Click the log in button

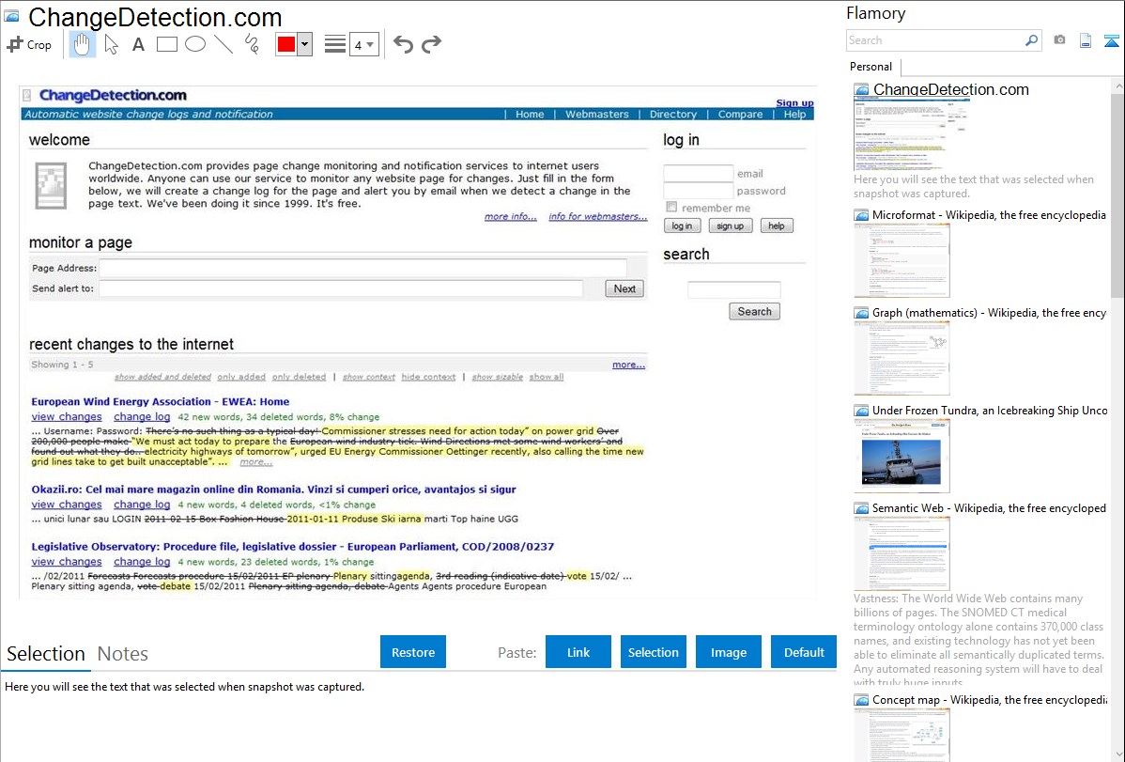click(682, 225)
